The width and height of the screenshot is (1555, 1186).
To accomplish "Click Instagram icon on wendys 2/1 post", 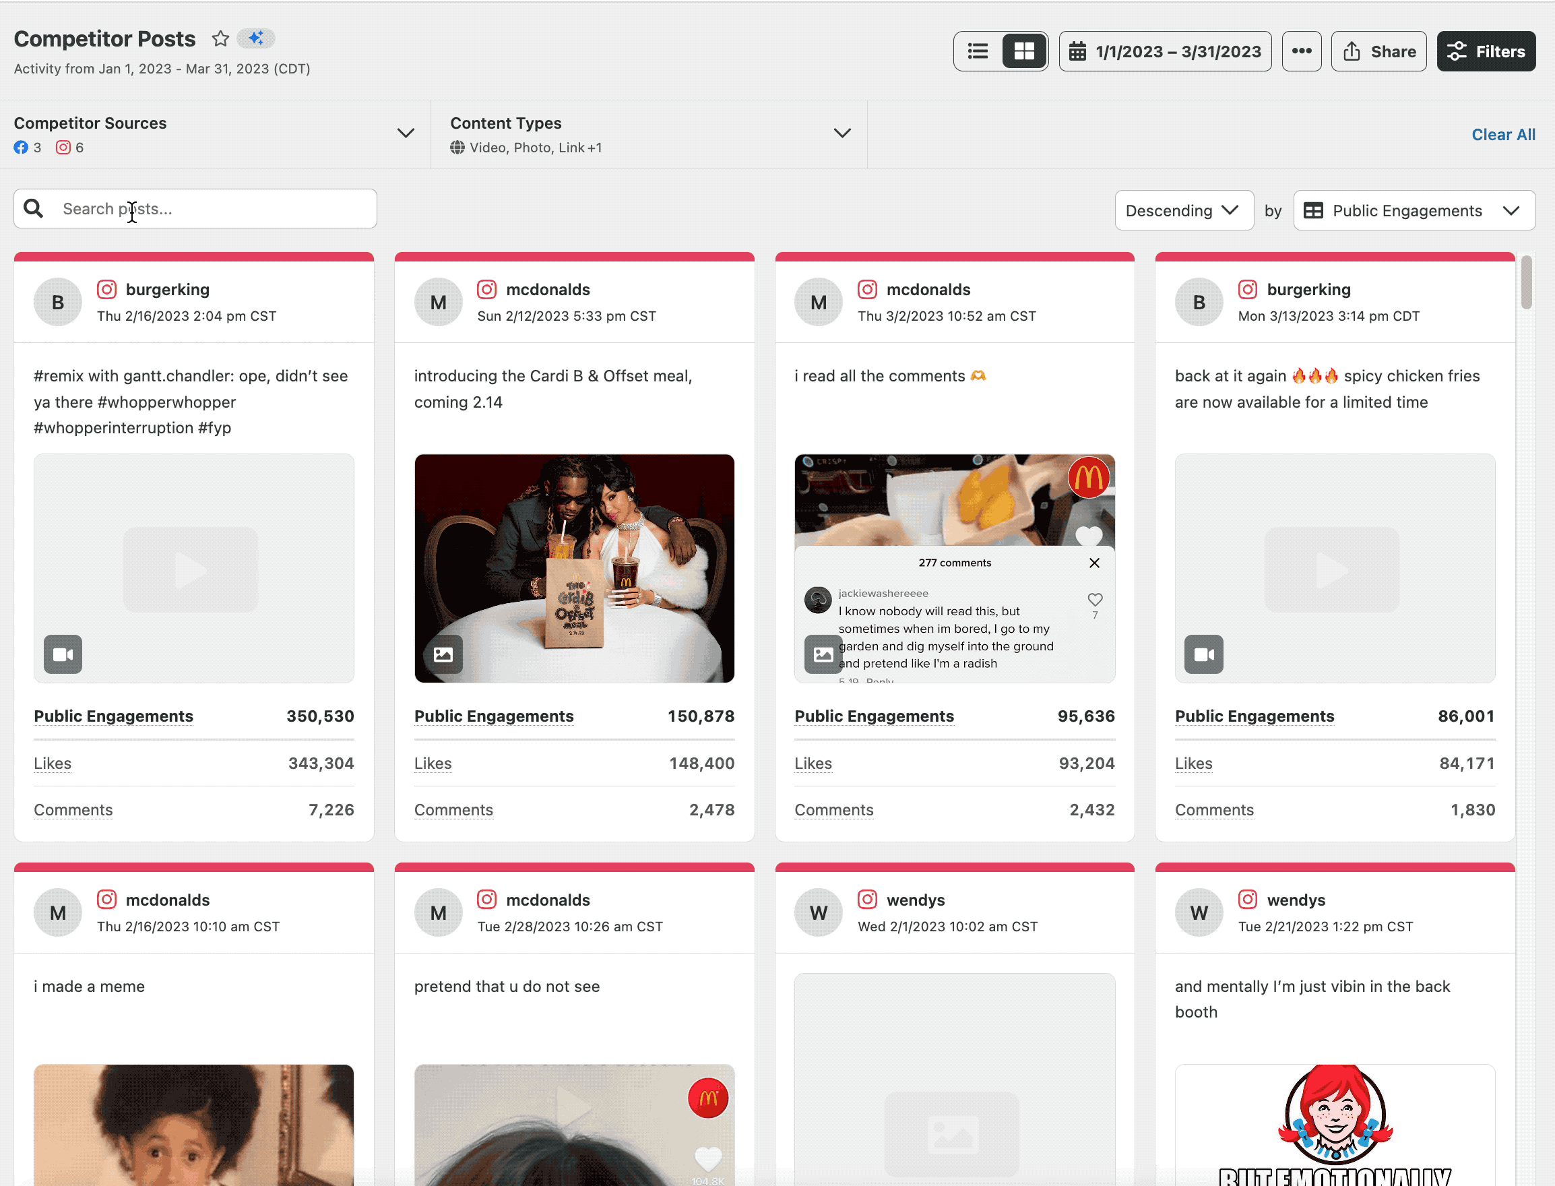I will (x=868, y=900).
